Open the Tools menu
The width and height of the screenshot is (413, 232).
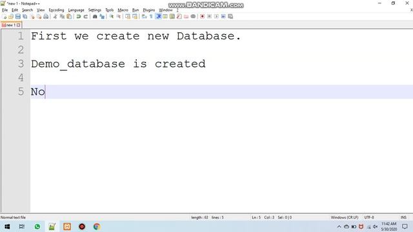110,10
